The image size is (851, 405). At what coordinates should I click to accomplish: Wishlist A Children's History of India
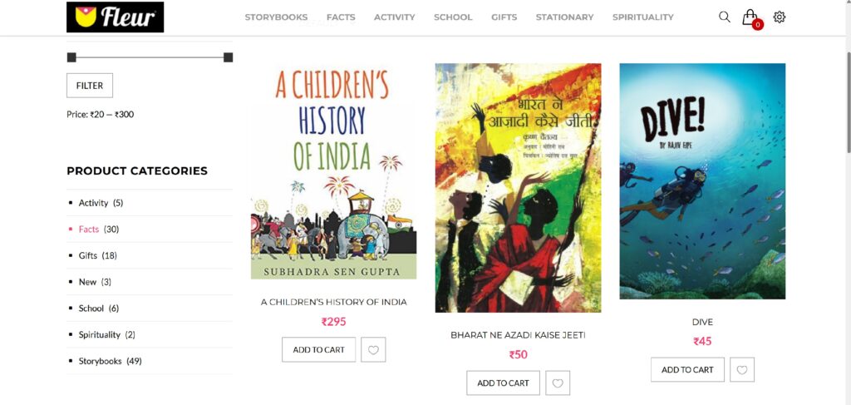[373, 350]
